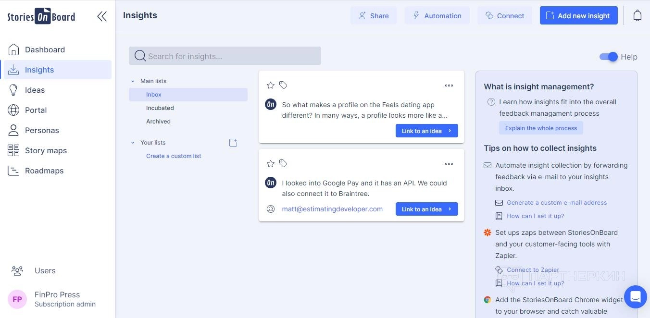Open notifications bell icon
650x318 pixels.
(x=637, y=15)
